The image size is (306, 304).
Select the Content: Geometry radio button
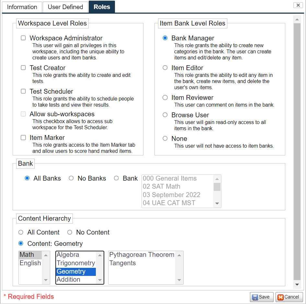click(x=21, y=244)
